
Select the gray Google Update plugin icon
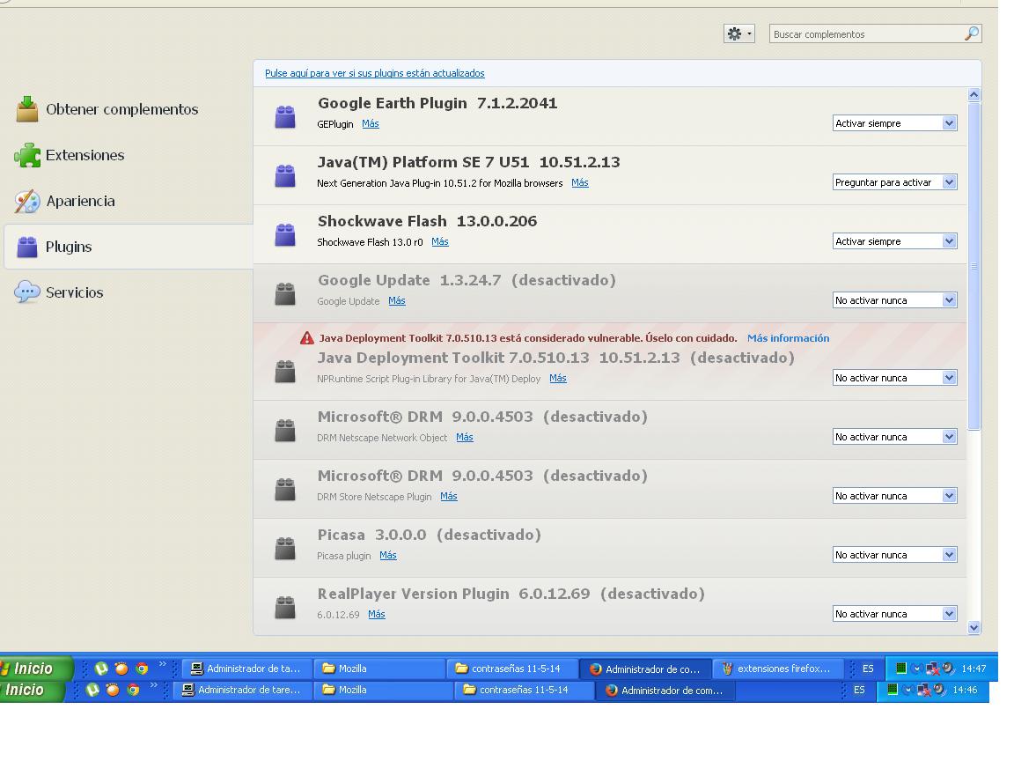pyautogui.click(x=285, y=294)
